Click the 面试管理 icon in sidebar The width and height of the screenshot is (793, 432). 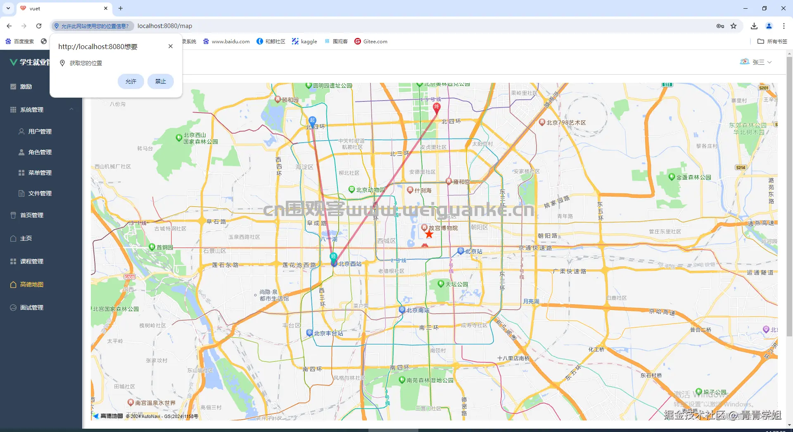pos(13,308)
